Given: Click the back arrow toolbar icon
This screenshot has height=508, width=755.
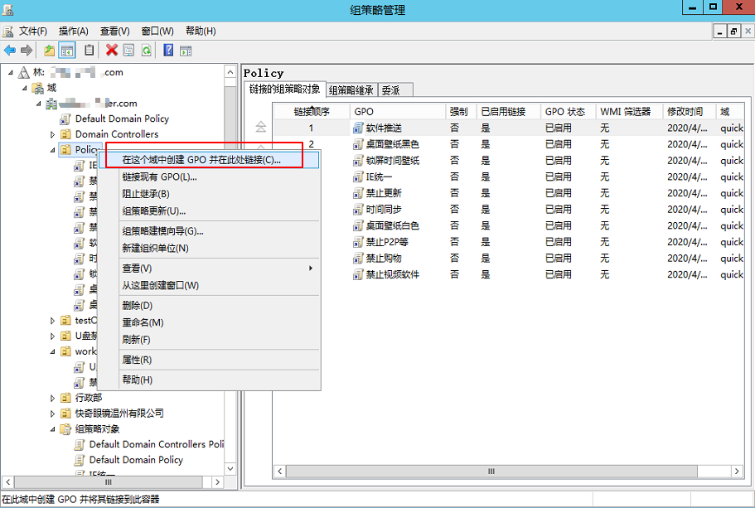Looking at the screenshot, I should click(10, 51).
